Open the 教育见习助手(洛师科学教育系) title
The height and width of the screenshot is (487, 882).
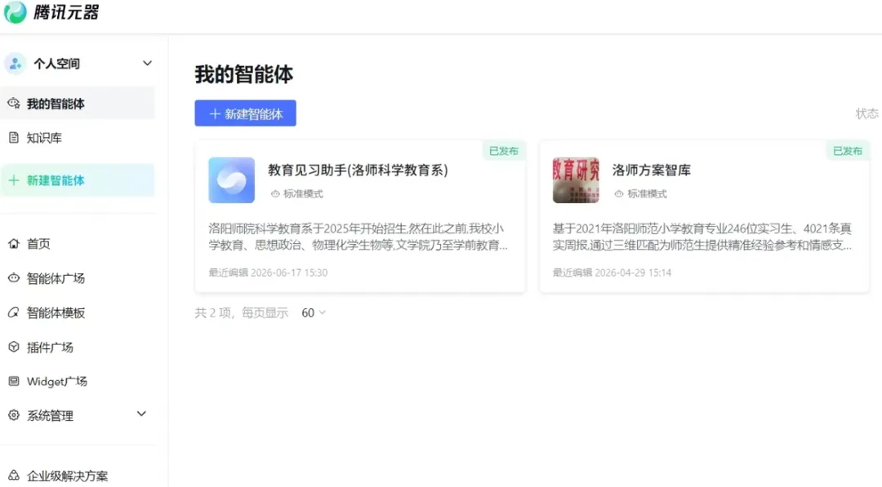[x=358, y=170]
